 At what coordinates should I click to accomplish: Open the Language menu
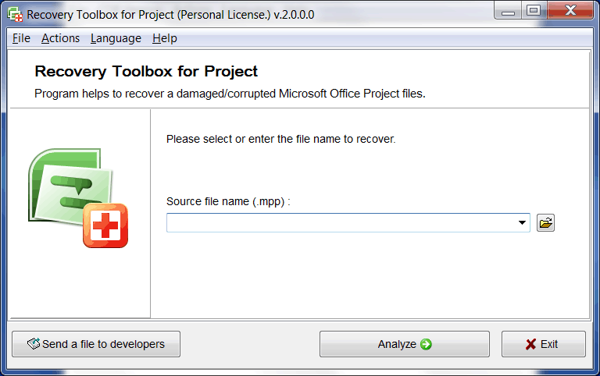pos(116,38)
